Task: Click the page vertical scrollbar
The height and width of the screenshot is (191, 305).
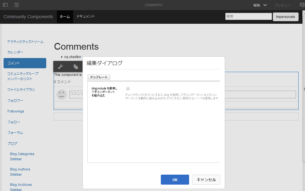Action: [x=304, y=89]
